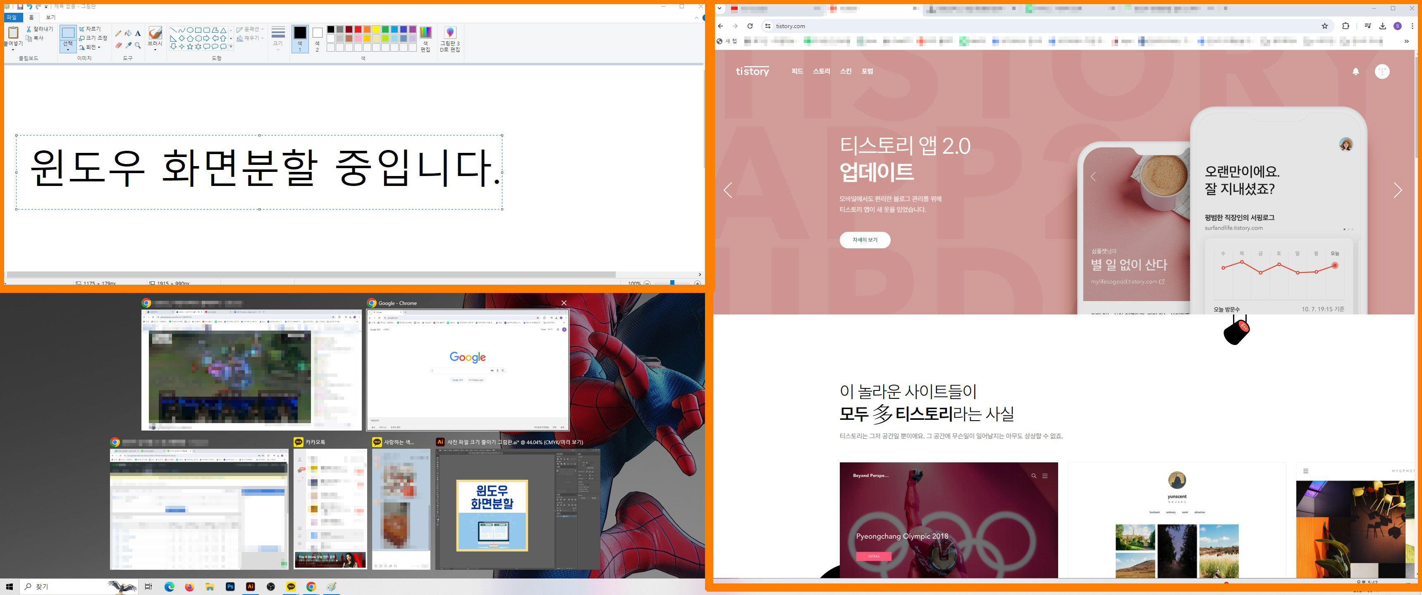The width and height of the screenshot is (1422, 595).
Task: Click the 자세히 보기 button
Action: point(865,240)
